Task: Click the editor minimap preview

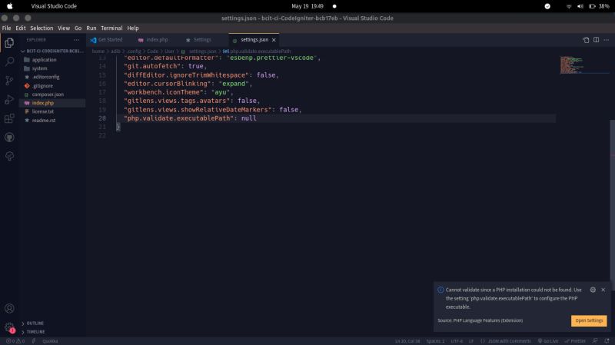Action: (x=584, y=65)
